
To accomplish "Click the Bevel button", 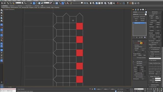I will pyautogui.click(x=135, y=69).
